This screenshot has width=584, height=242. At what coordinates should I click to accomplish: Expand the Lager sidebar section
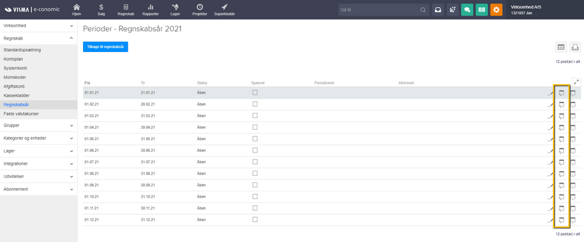click(38, 151)
